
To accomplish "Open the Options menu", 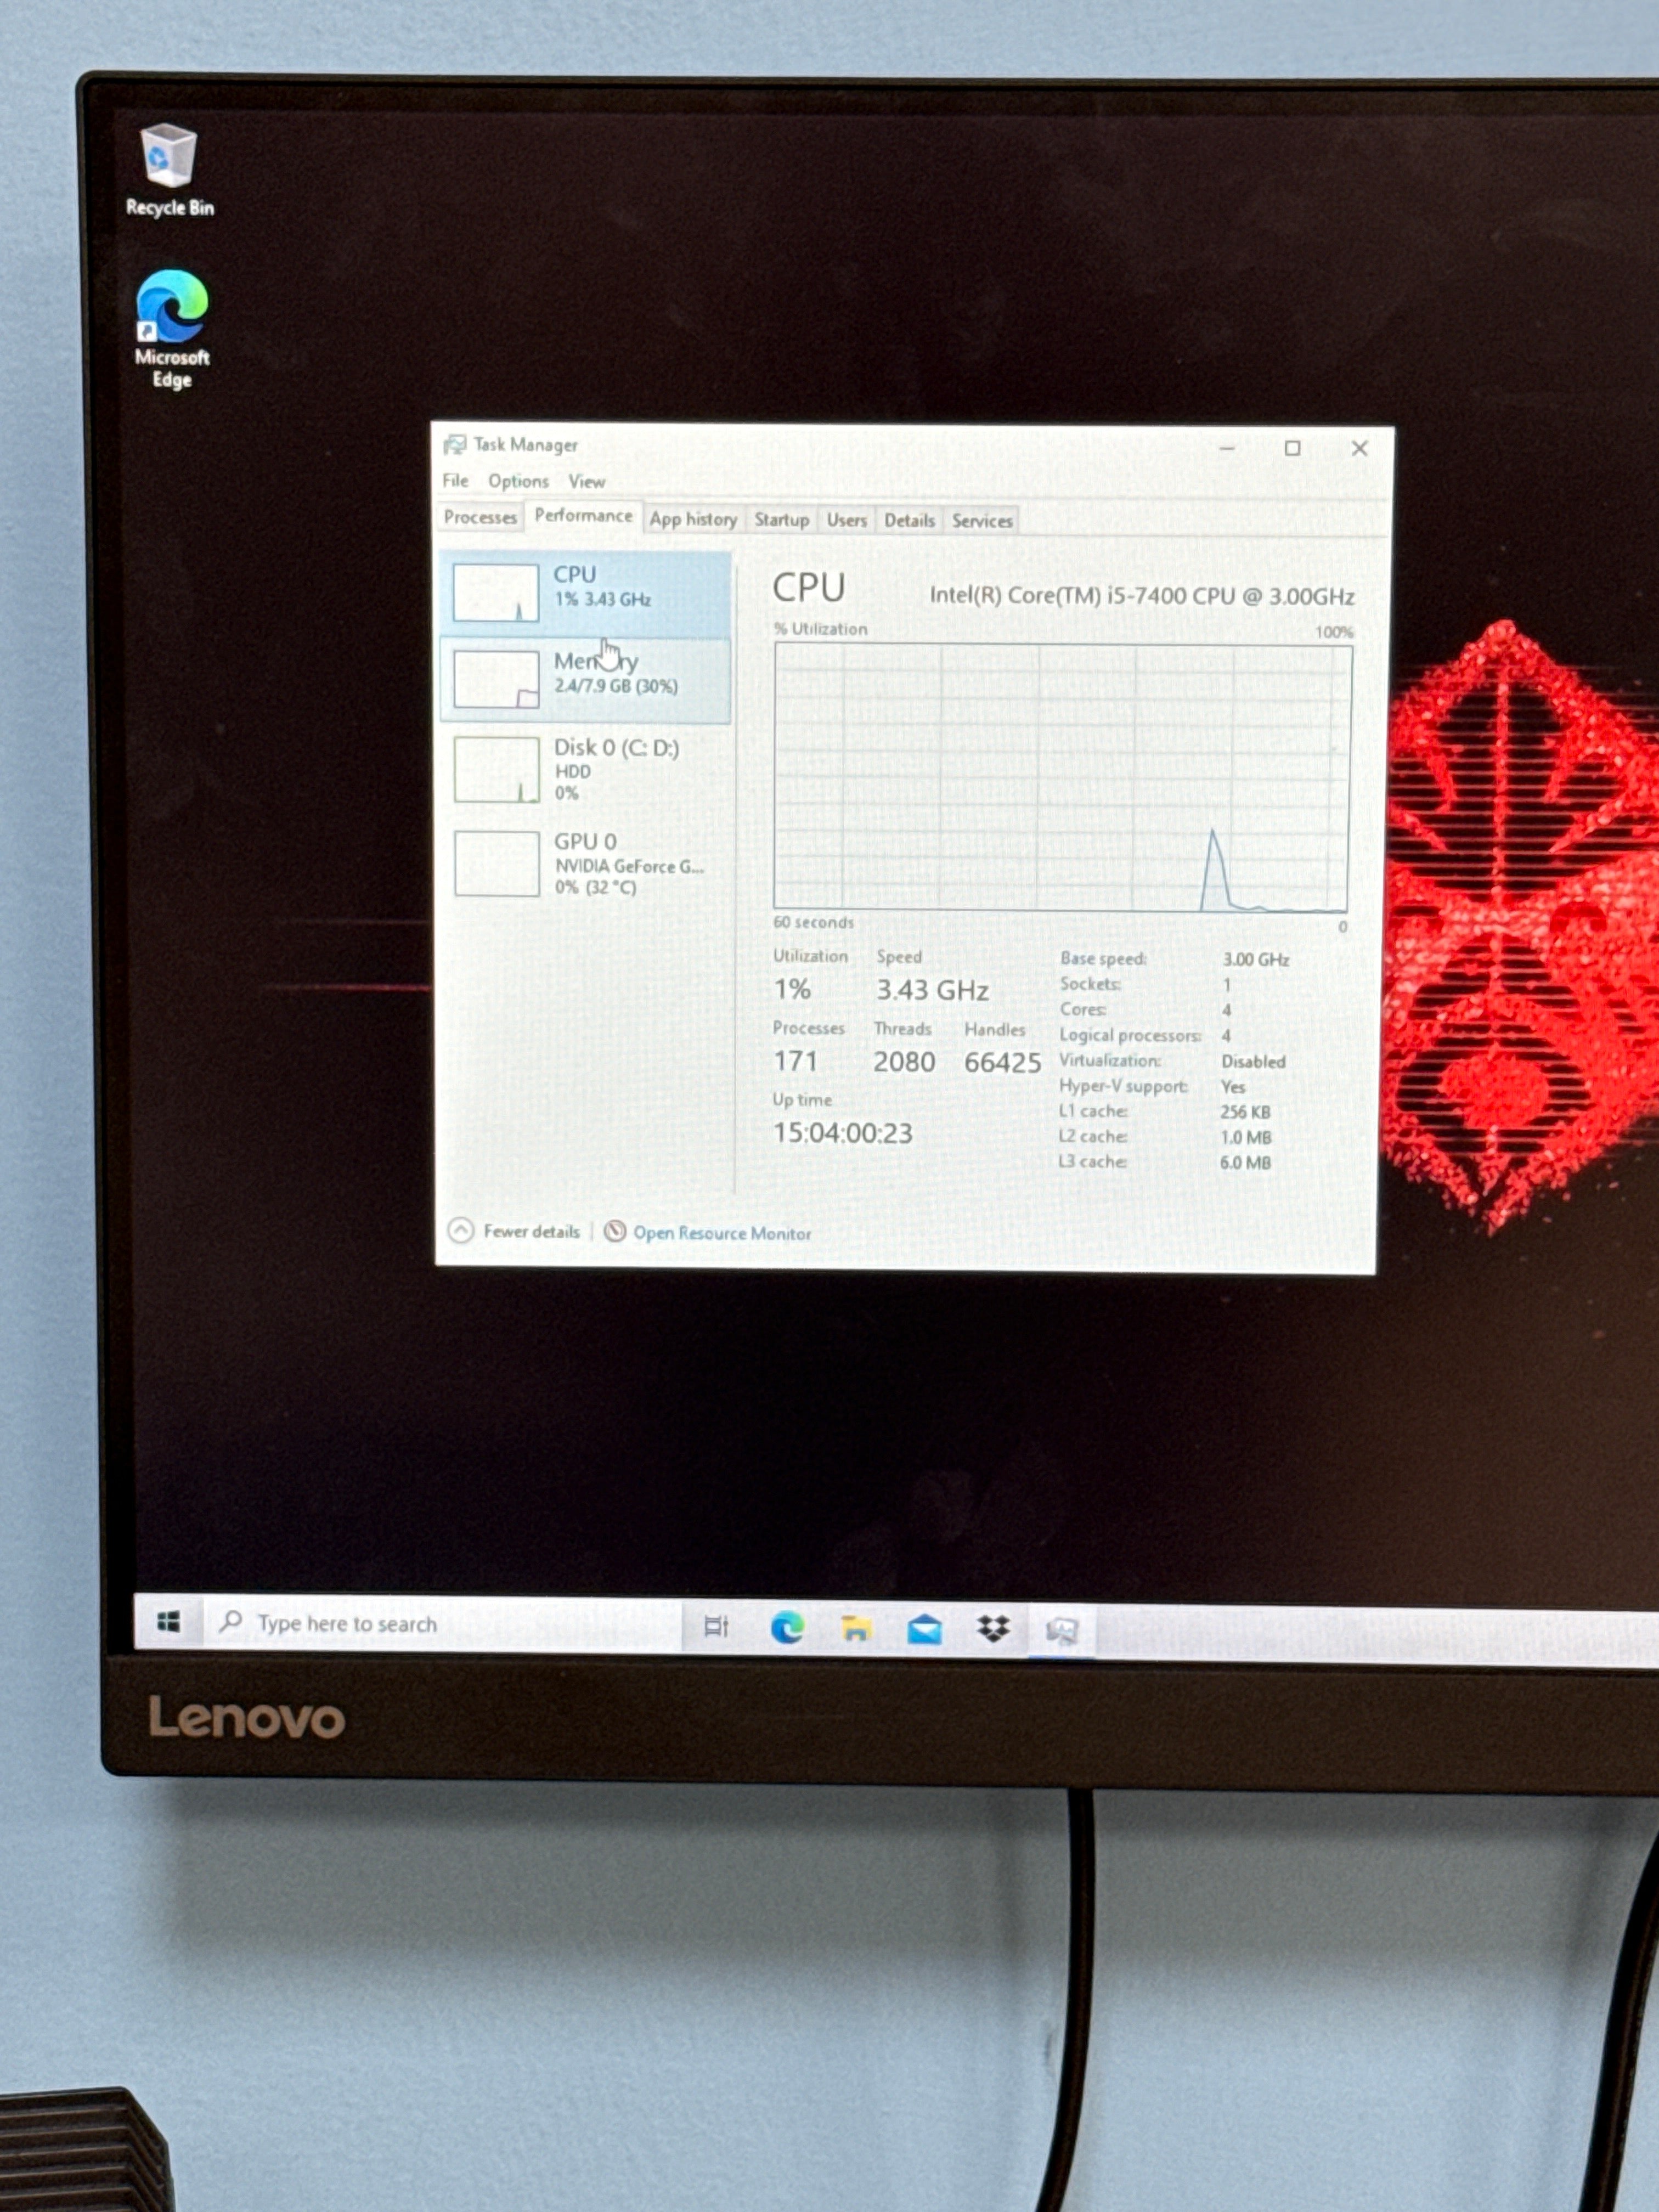I will [x=518, y=481].
